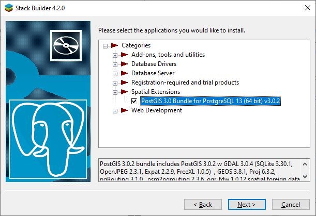
Task: Click the PostgreSQL elephant logo image
Action: (x=48, y=139)
